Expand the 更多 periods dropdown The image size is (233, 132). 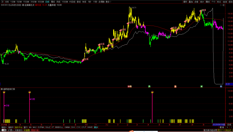coord(108,1)
